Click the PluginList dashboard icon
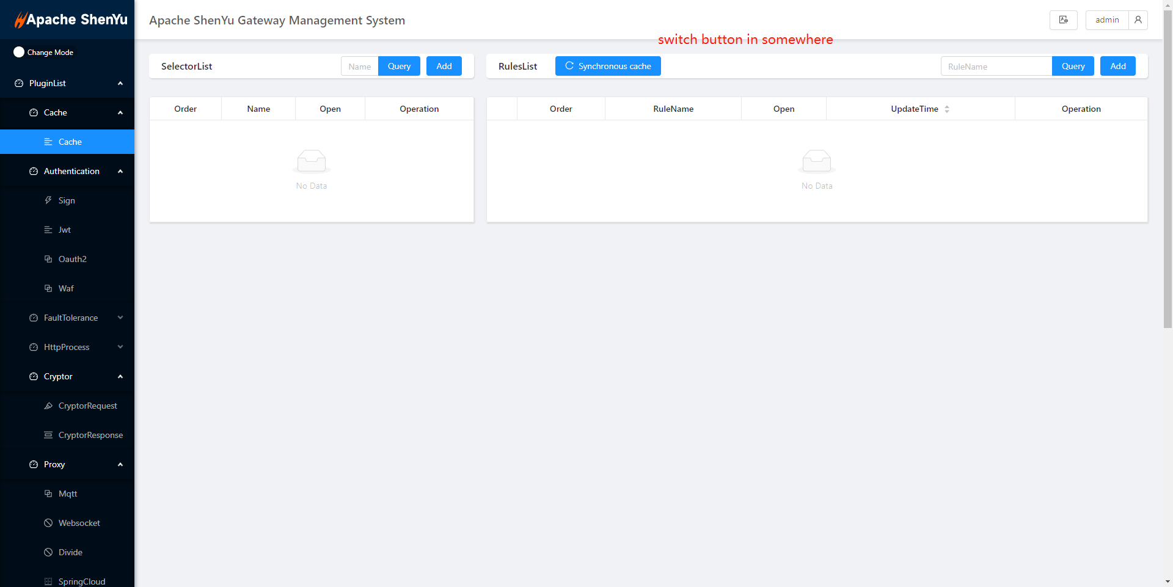 point(19,83)
